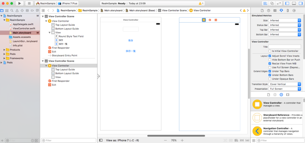Image resolution: width=305 pixels, height=143 pixels.
Task: Open the Debug navigator tab
Action: coord(27,10)
